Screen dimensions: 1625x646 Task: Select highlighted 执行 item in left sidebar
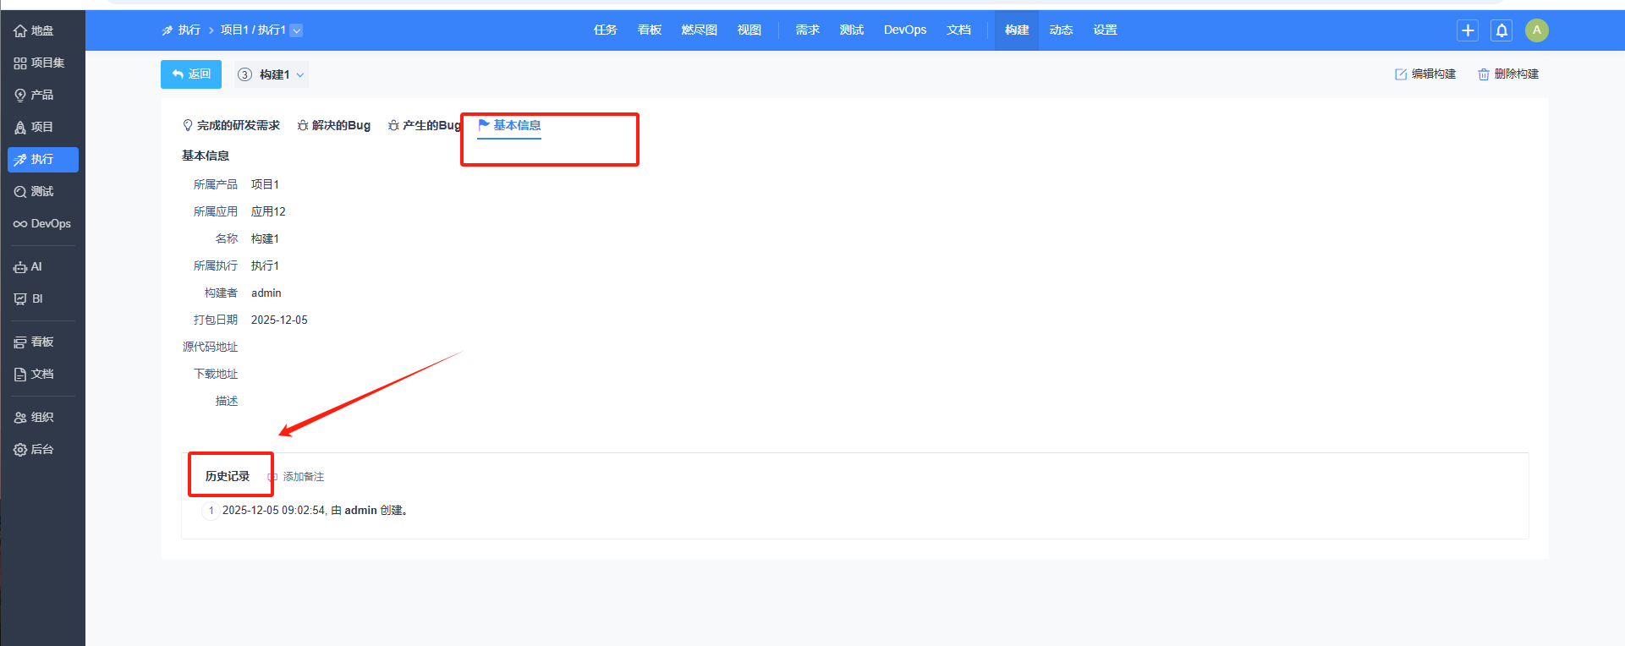pos(42,159)
